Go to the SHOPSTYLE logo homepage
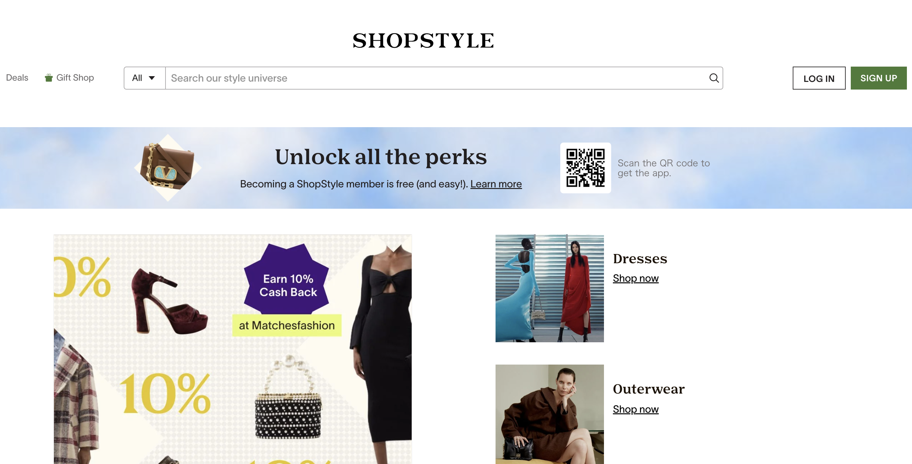Viewport: 912px width, 464px height. click(x=423, y=40)
